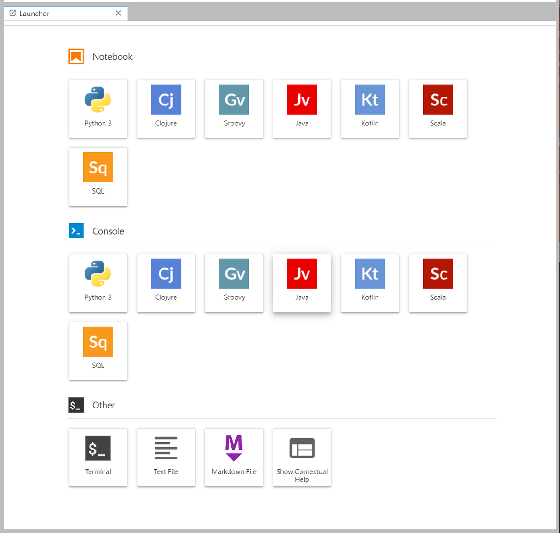Start a Kotlin console
The height and width of the screenshot is (533, 560).
pos(370,283)
